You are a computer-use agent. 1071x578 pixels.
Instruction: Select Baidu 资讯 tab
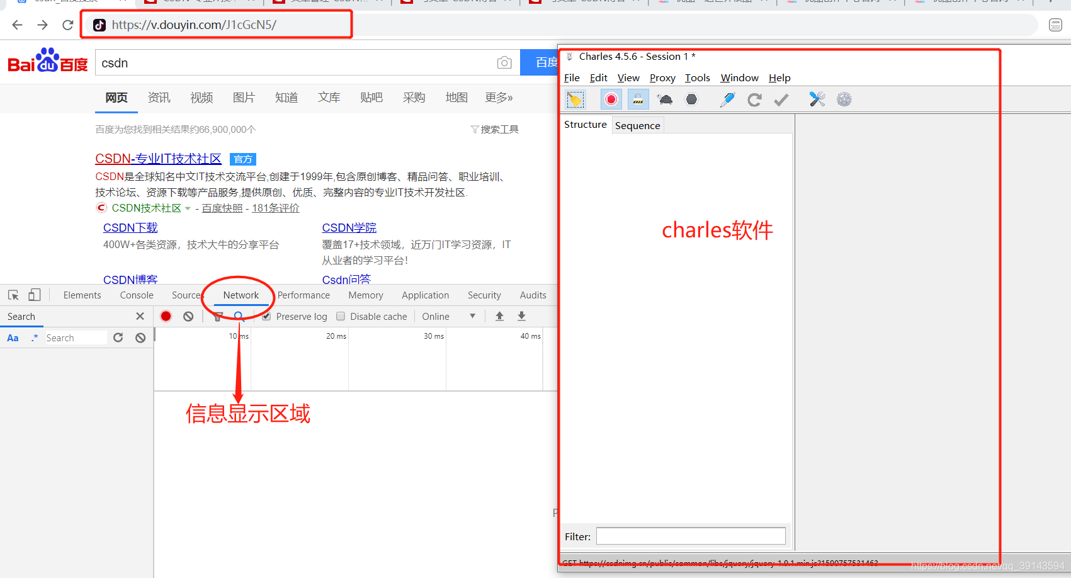click(159, 98)
